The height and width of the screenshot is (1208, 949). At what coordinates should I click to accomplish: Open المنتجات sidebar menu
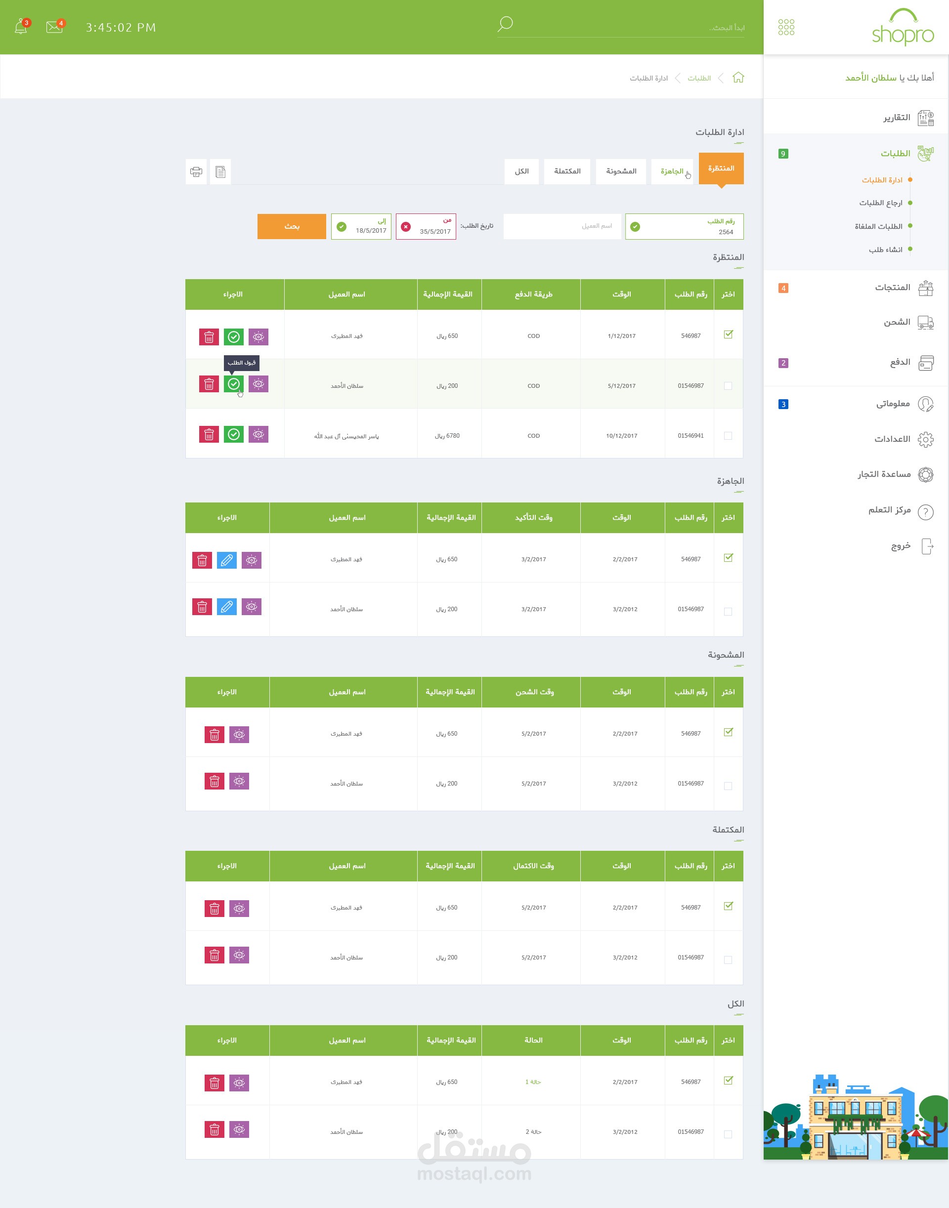coord(892,288)
